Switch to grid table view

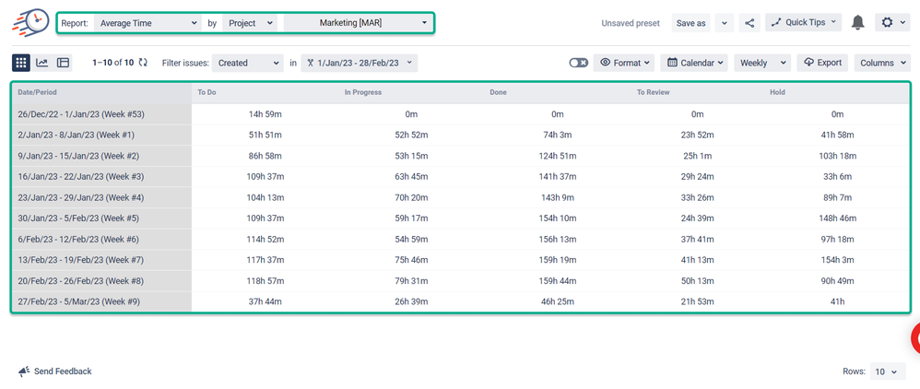[21, 63]
